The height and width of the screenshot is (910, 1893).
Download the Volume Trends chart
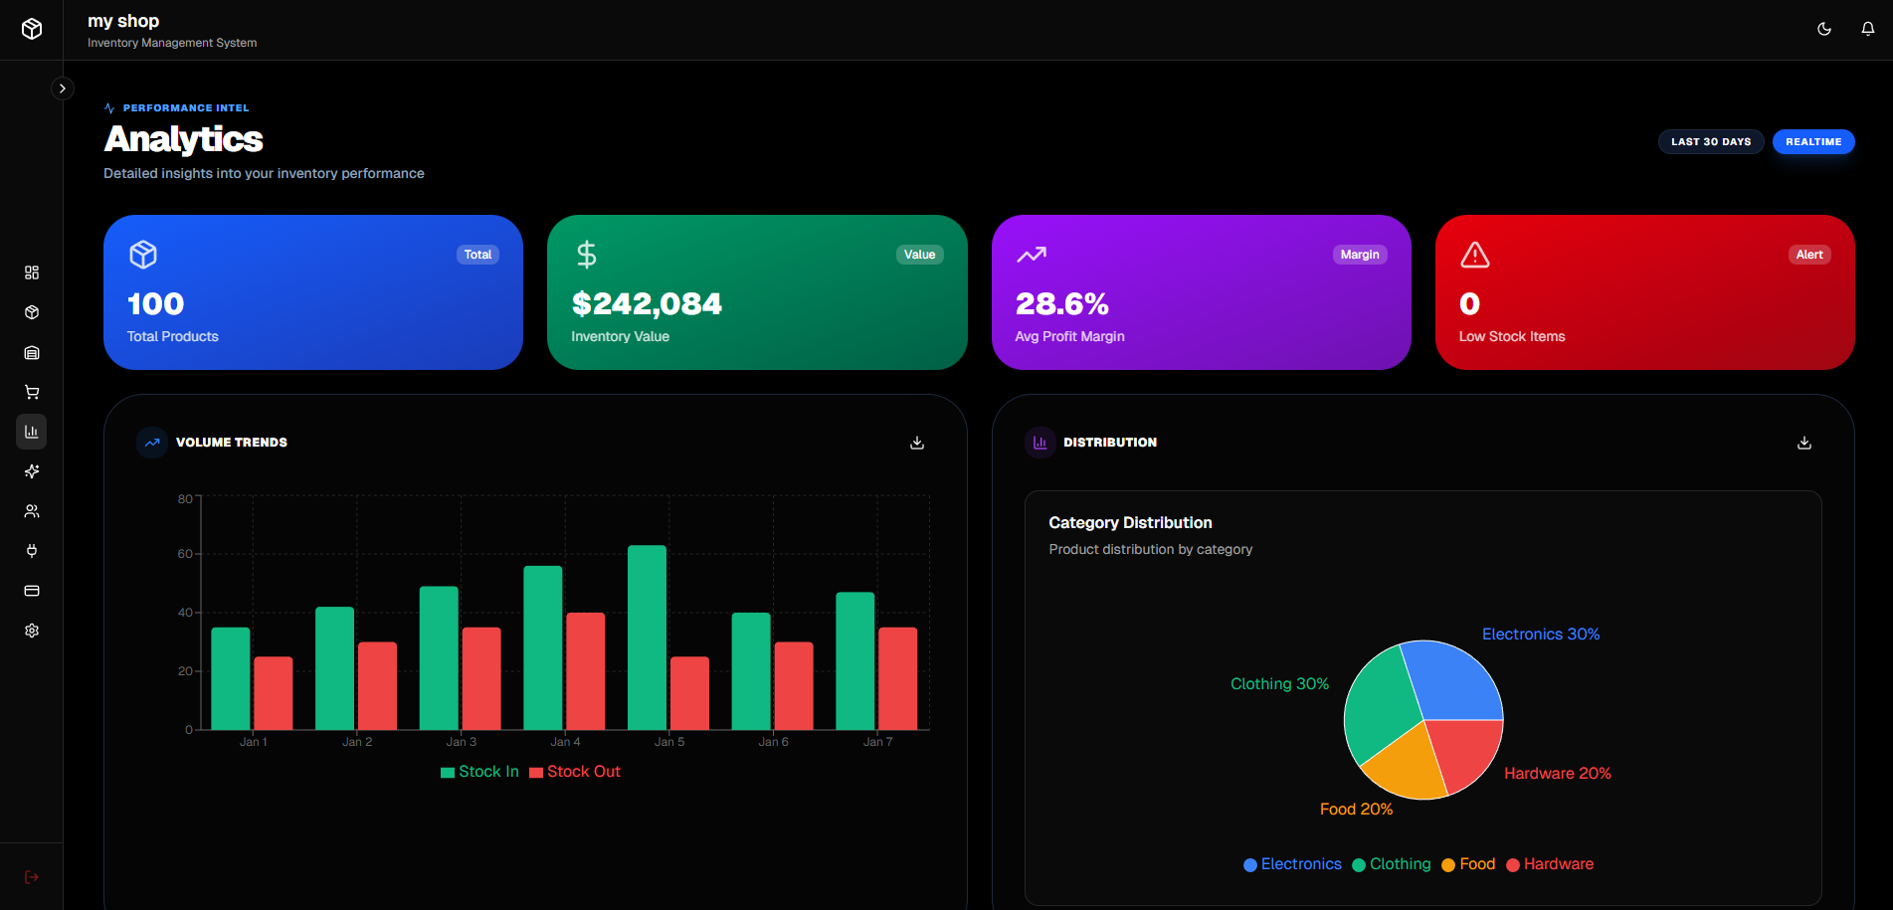pyautogui.click(x=916, y=442)
